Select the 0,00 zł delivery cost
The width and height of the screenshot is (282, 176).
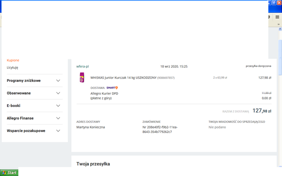pyautogui.click(x=267, y=98)
